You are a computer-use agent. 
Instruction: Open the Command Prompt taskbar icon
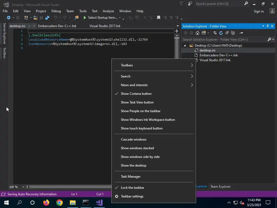pyautogui.click(x=86, y=203)
